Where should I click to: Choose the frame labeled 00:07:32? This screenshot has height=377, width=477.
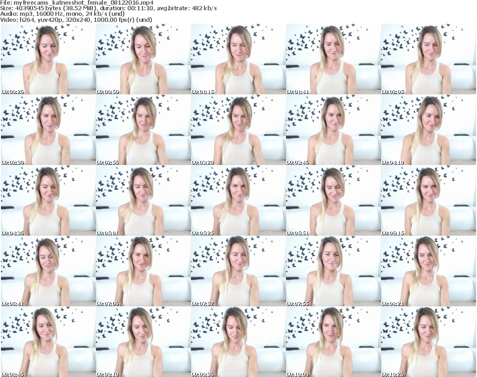pos(238,271)
